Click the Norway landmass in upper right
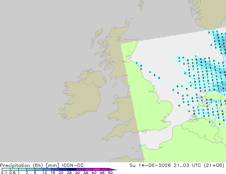The height and width of the screenshot is (174, 226). (209, 13)
